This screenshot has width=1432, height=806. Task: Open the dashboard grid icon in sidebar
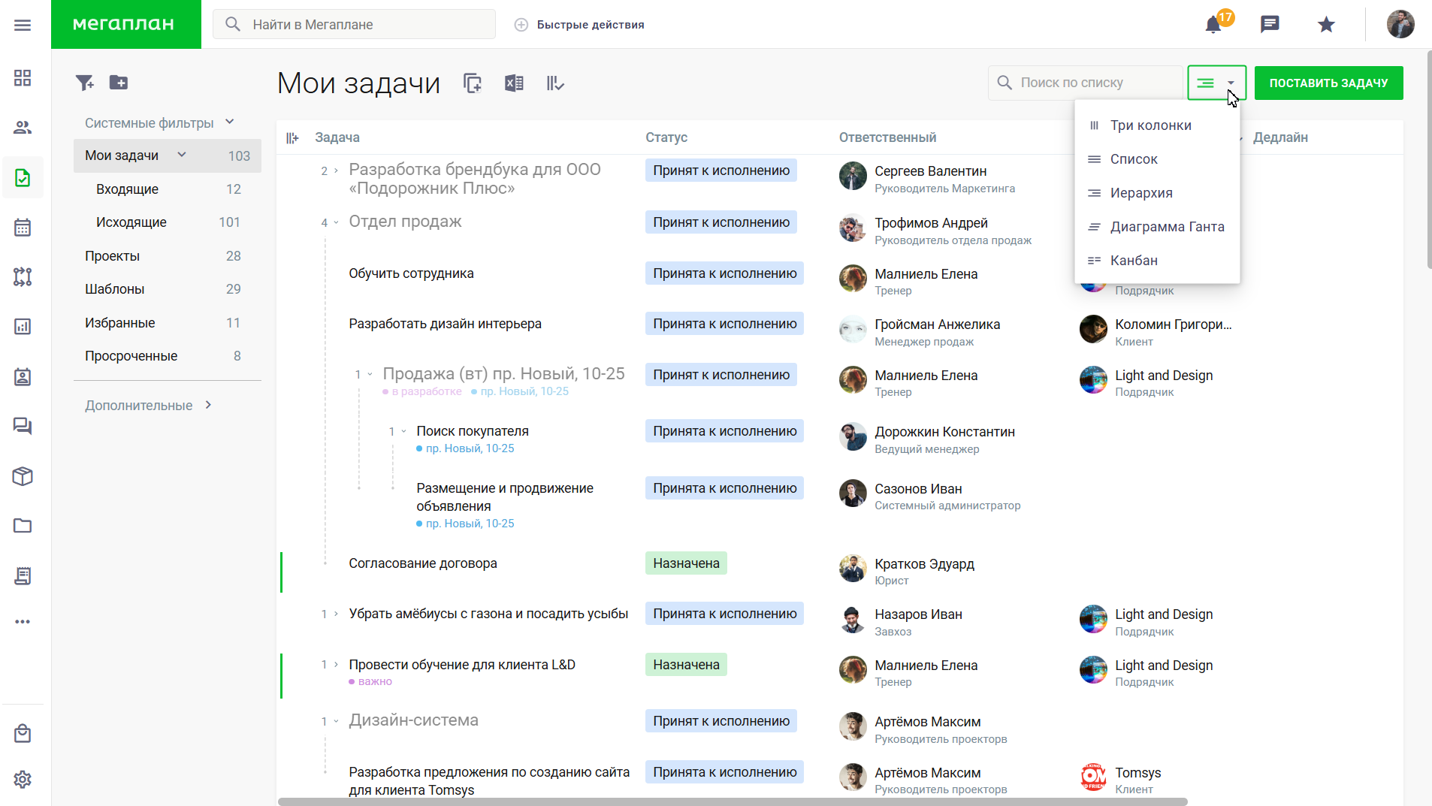tap(23, 78)
